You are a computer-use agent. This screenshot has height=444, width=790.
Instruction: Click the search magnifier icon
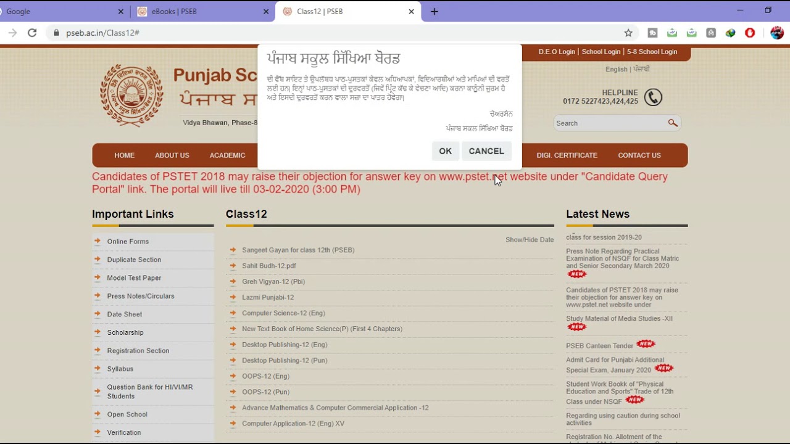pyautogui.click(x=673, y=123)
